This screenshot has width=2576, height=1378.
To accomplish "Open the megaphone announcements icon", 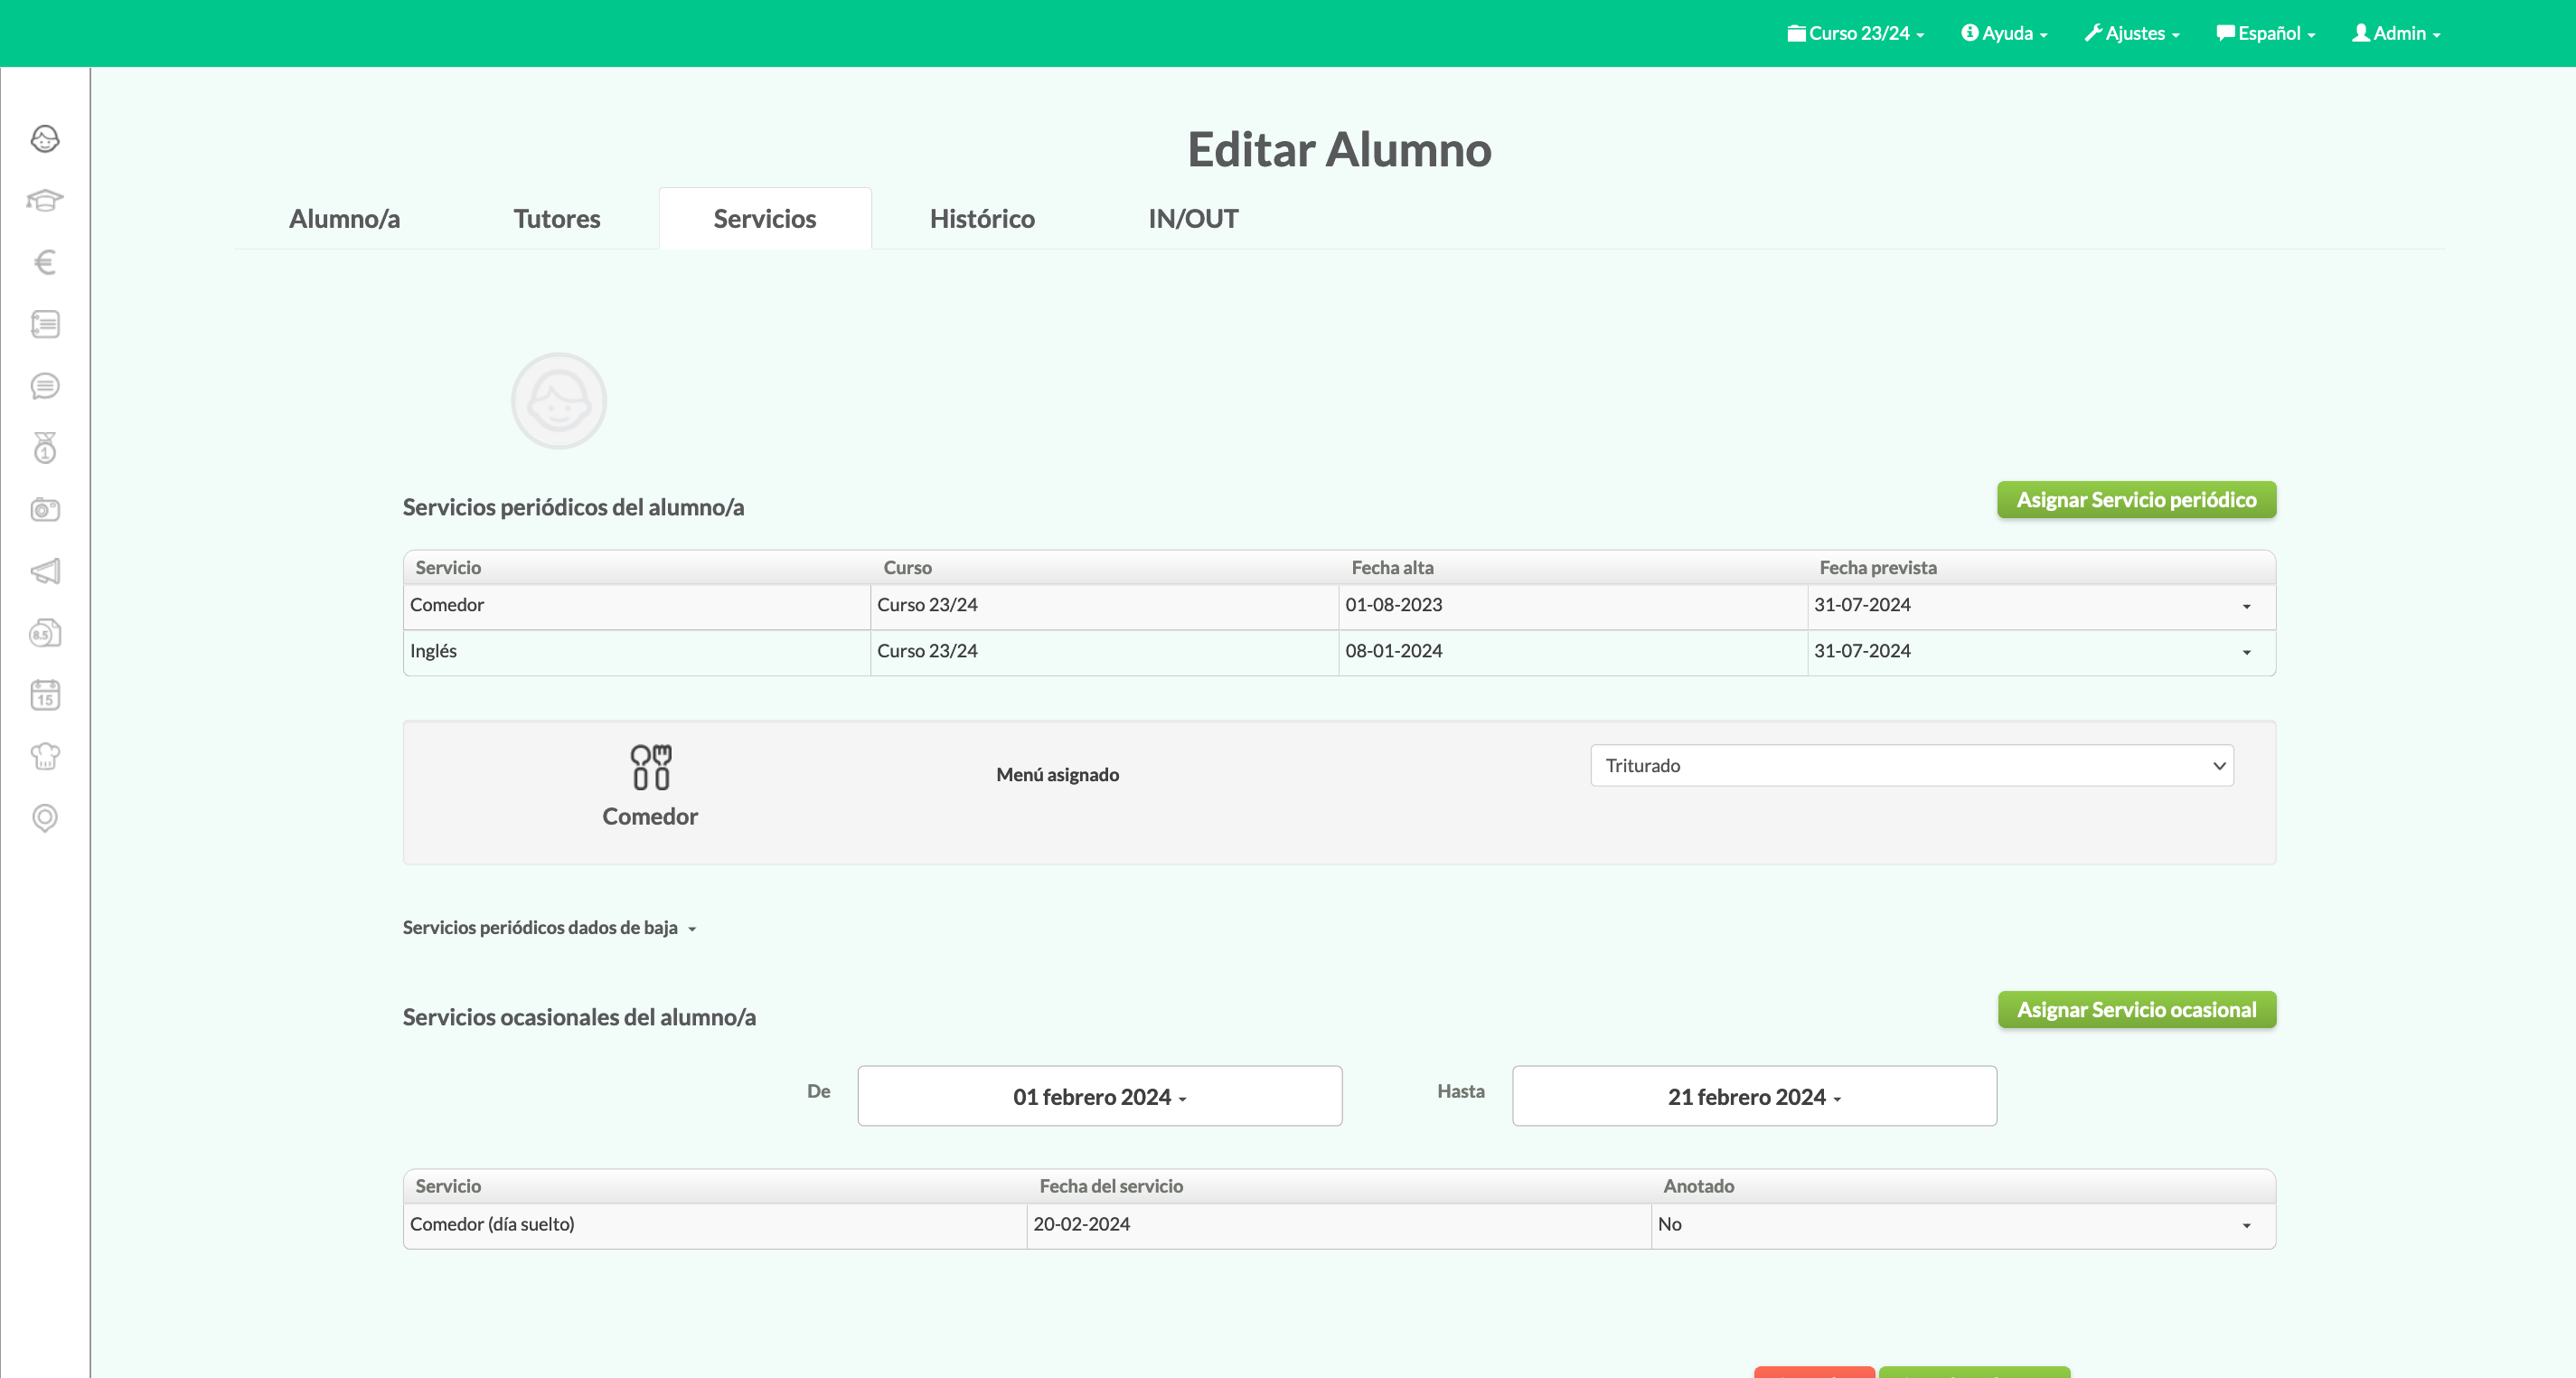I will coord(45,571).
